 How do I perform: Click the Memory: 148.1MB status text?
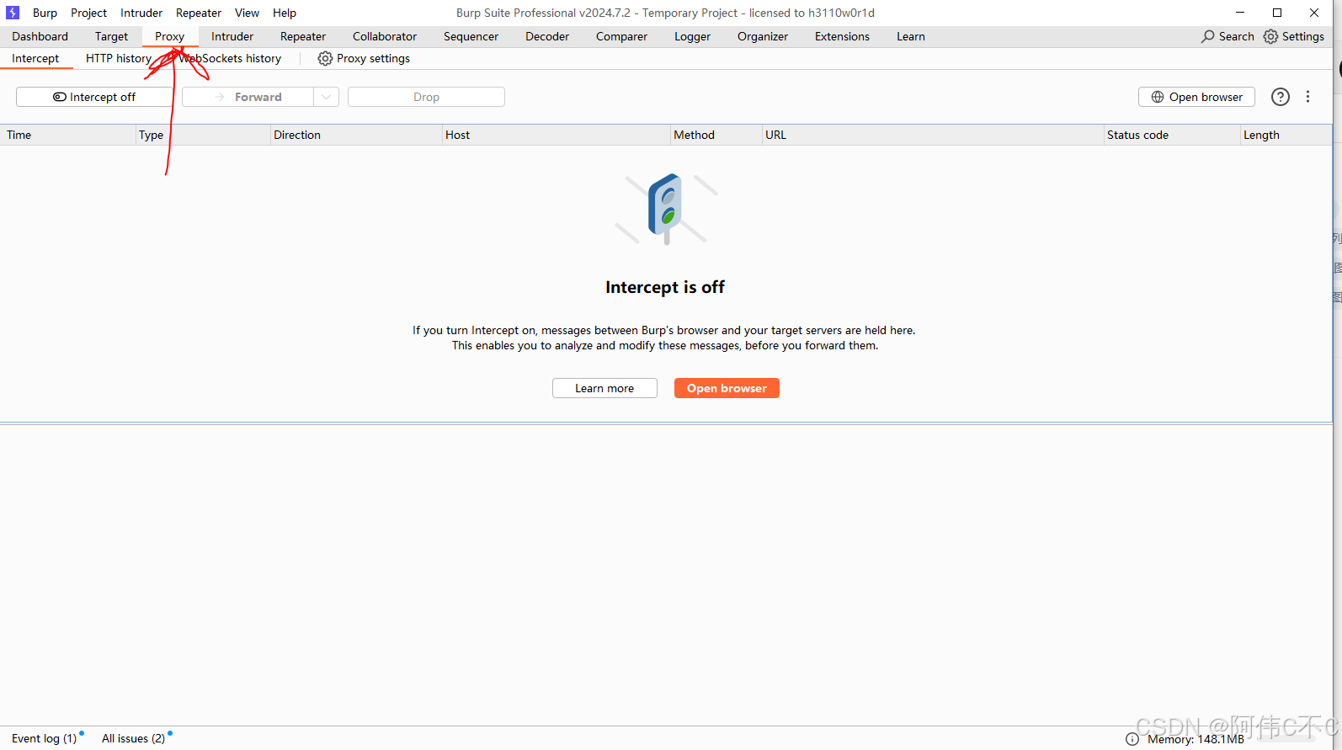click(x=1196, y=739)
